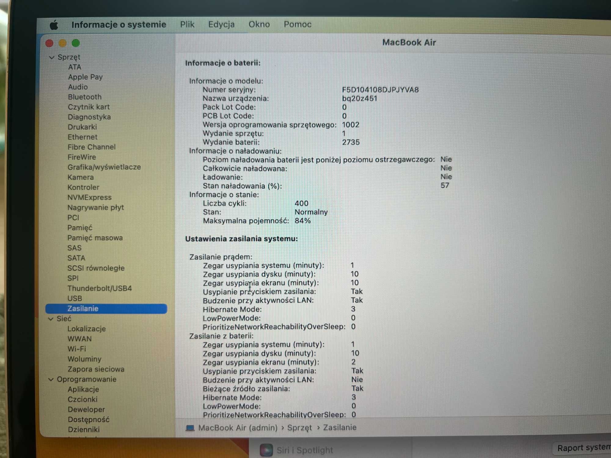Image resolution: width=611 pixels, height=458 pixels.
Task: Select PCI in the sidebar
Action: coord(73,218)
